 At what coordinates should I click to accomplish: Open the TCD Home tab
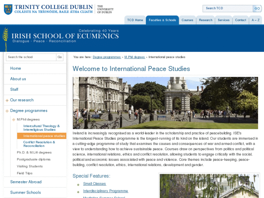[135, 20]
